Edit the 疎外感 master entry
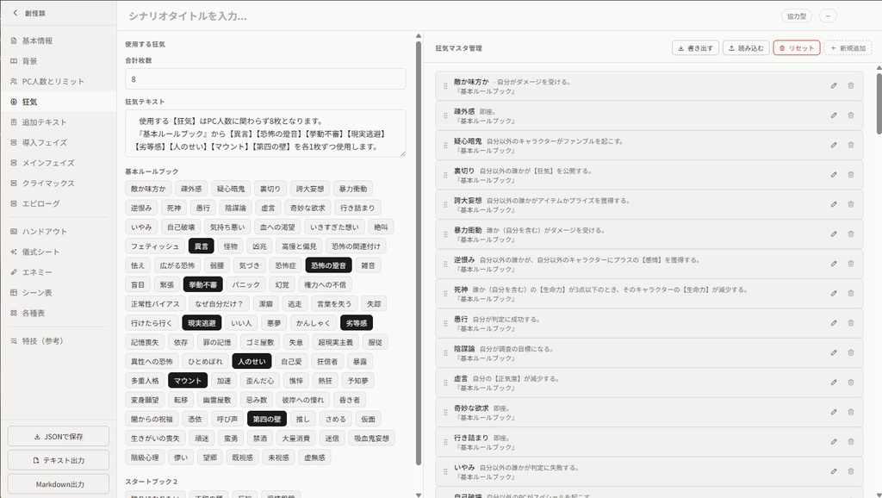This screenshot has height=498, width=882. click(x=834, y=115)
